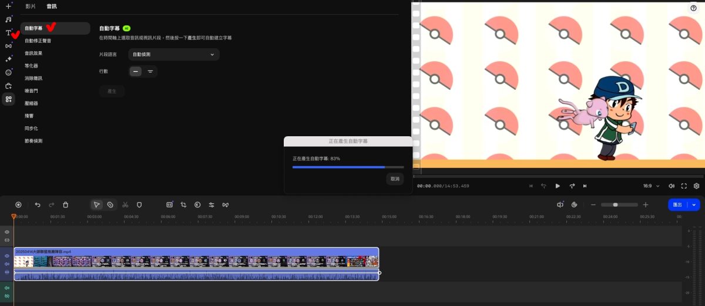This screenshot has width=705, height=306.
Task: Open the music library sidebar icon
Action: (8, 19)
